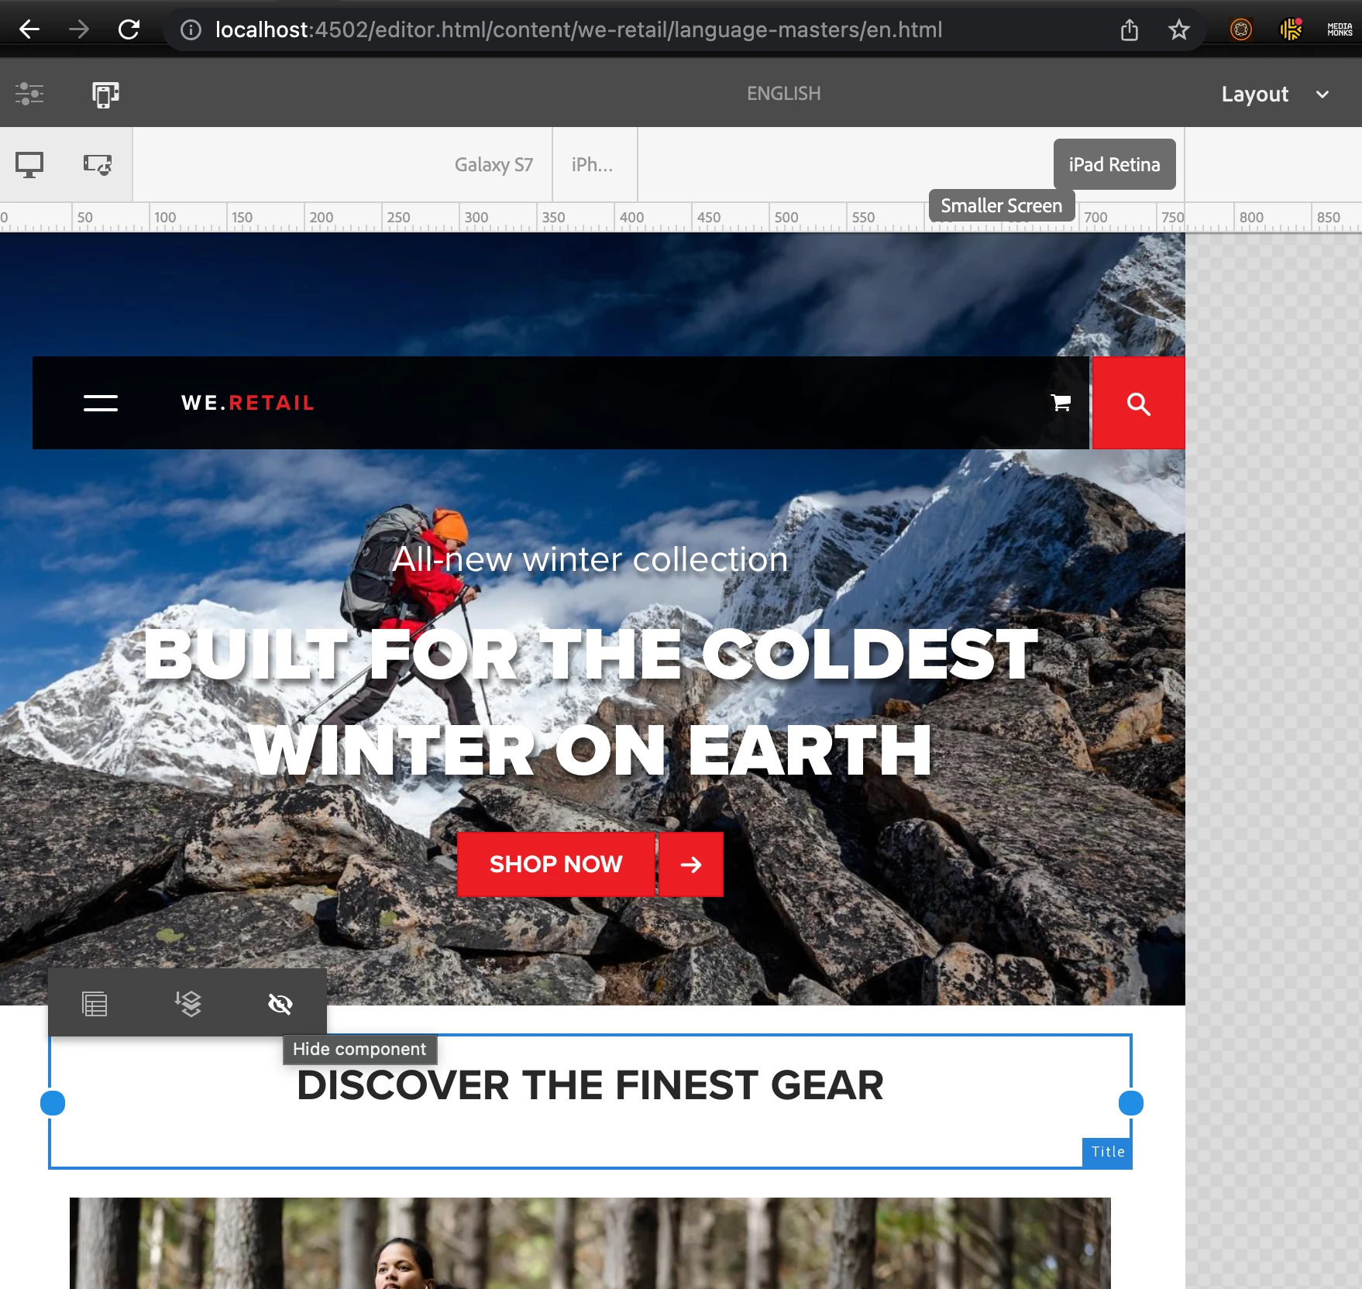Screen dimensions: 1362x1289
Task: Open the shopping cart
Action: (1061, 403)
